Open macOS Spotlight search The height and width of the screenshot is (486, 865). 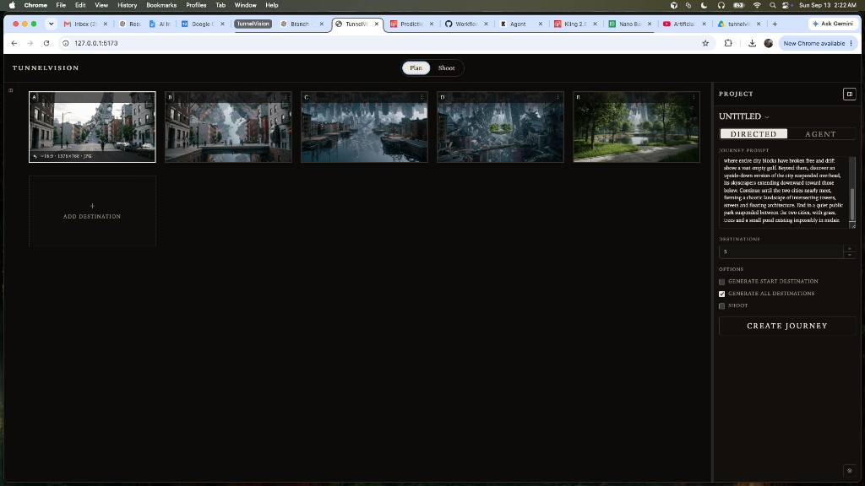click(772, 5)
